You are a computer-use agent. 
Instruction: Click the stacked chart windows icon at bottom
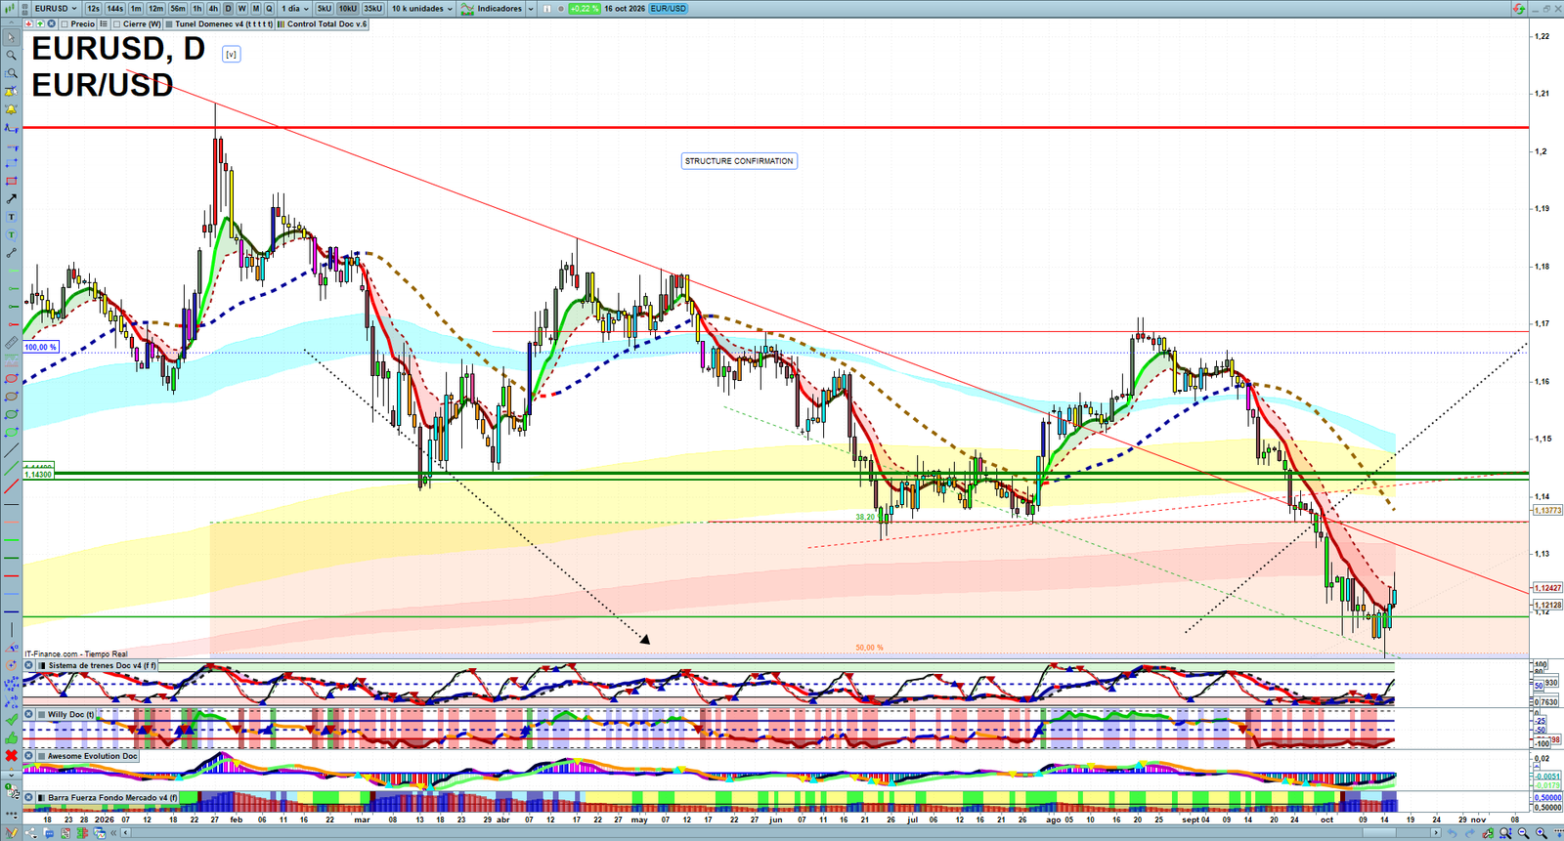pyautogui.click(x=100, y=833)
